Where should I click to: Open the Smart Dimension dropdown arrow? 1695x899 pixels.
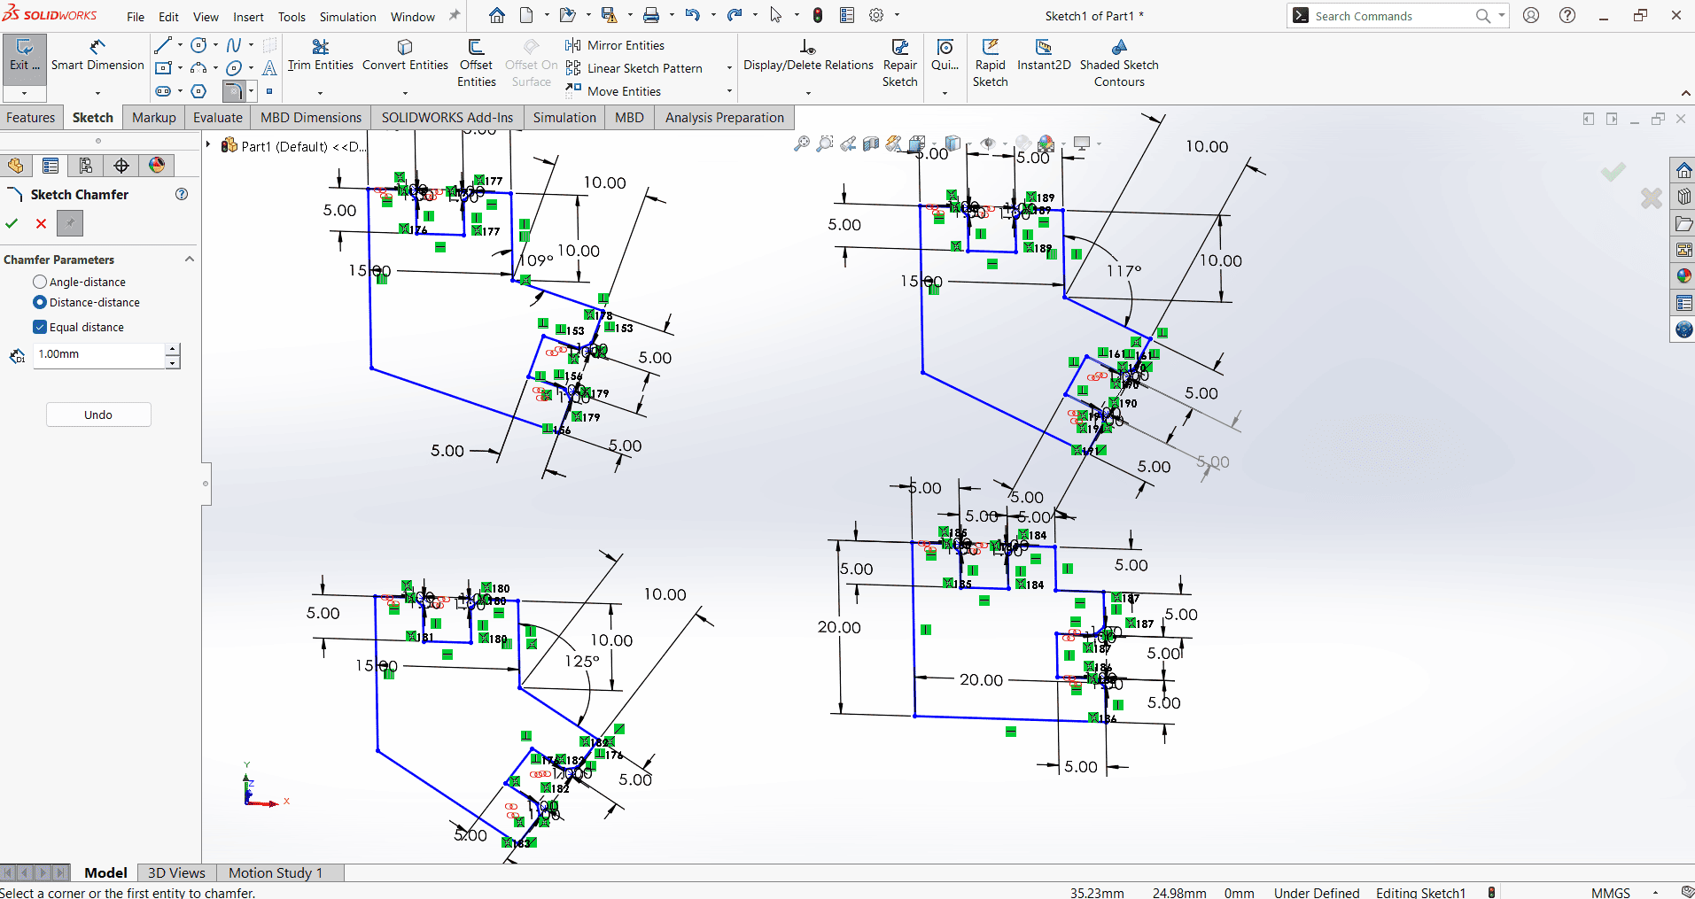(97, 93)
